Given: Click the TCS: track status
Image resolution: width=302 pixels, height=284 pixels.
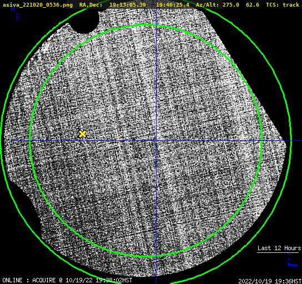Looking at the screenshot, I should pyautogui.click(x=283, y=5).
